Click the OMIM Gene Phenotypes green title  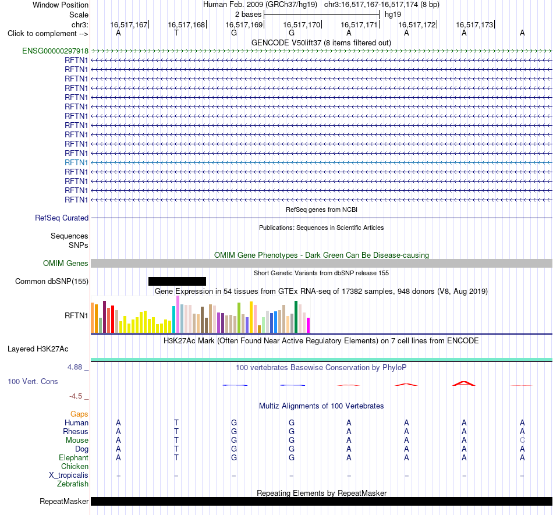tap(322, 255)
